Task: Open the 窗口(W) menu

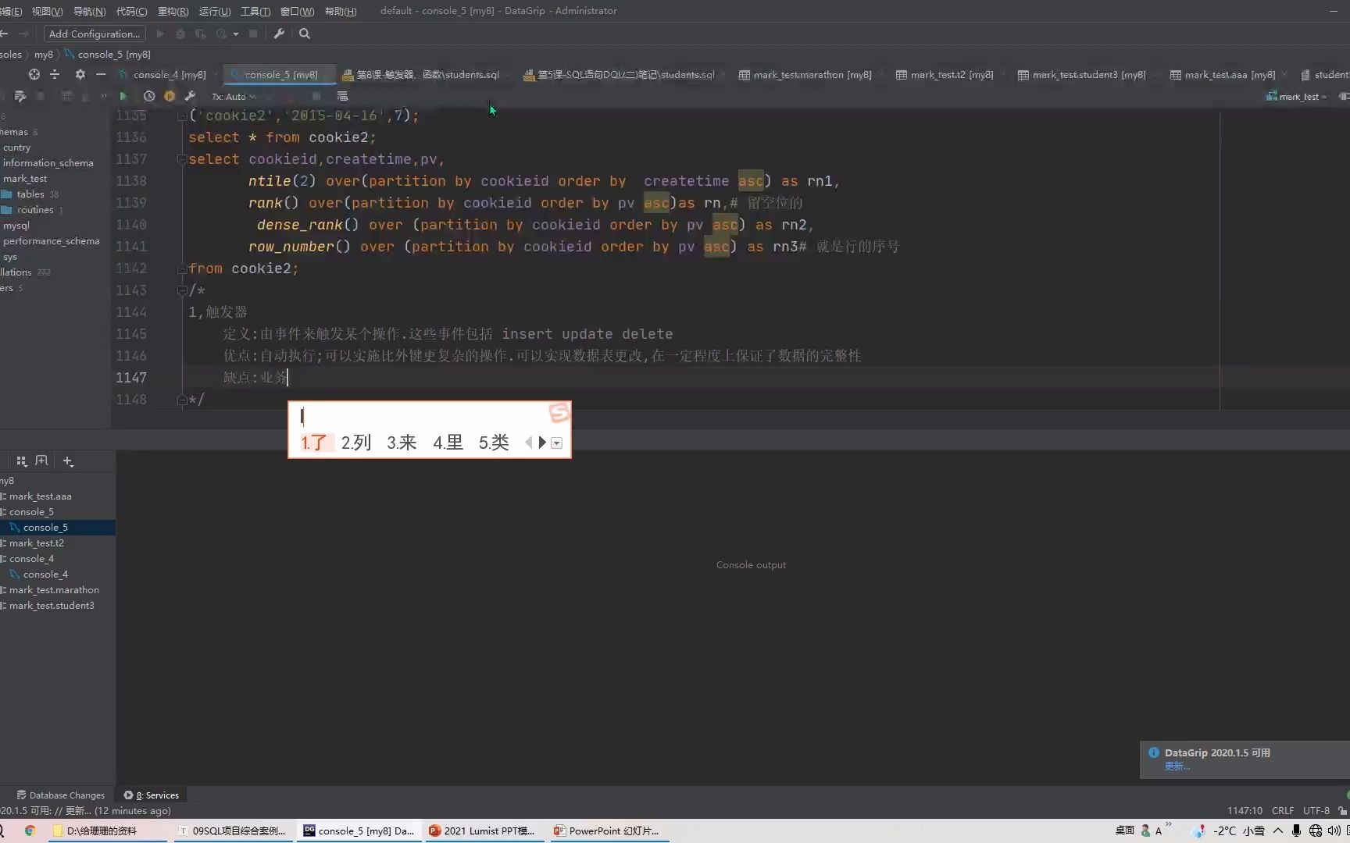Action: click(x=298, y=11)
